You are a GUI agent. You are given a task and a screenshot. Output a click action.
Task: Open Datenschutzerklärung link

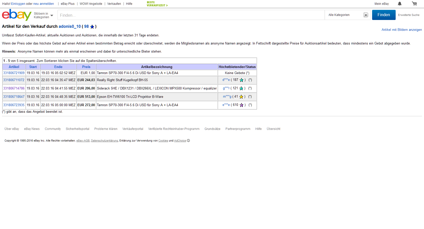(105, 141)
